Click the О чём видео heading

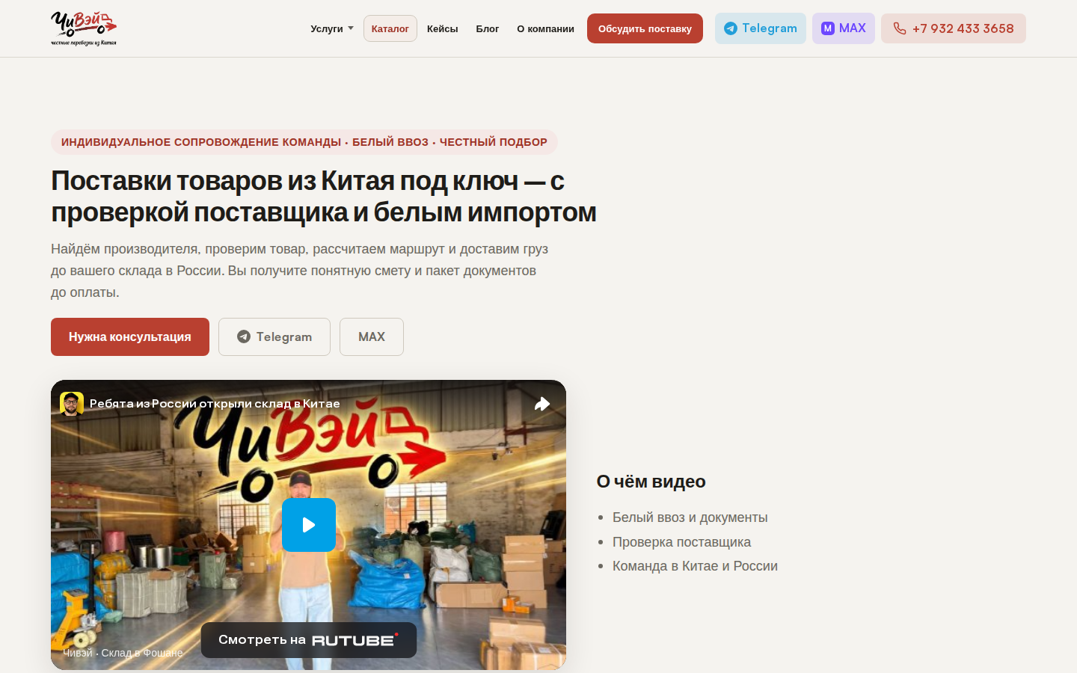651,482
